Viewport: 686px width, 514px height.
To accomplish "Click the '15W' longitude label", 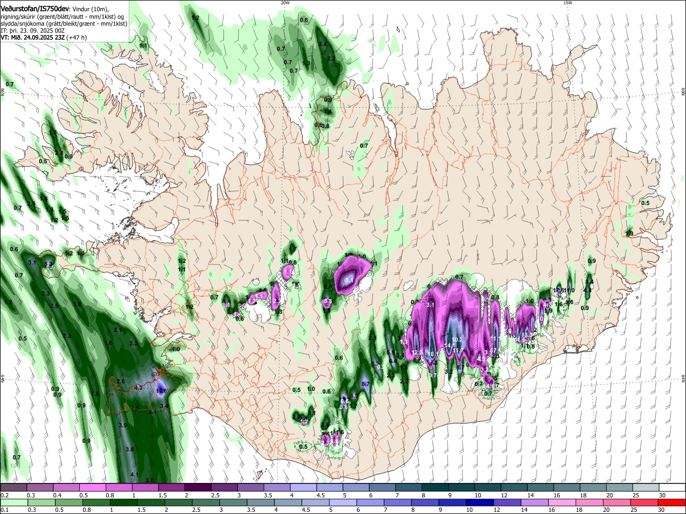I will pyautogui.click(x=567, y=3).
